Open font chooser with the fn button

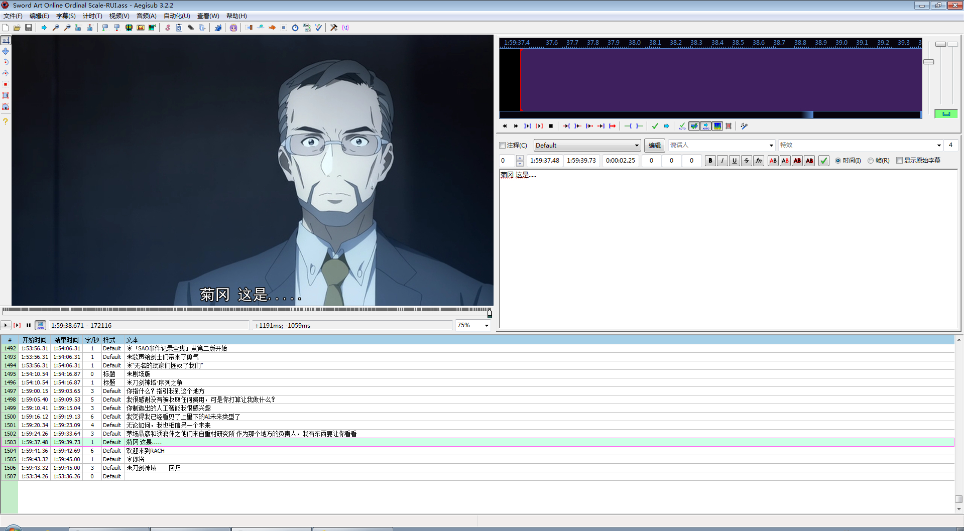click(759, 161)
